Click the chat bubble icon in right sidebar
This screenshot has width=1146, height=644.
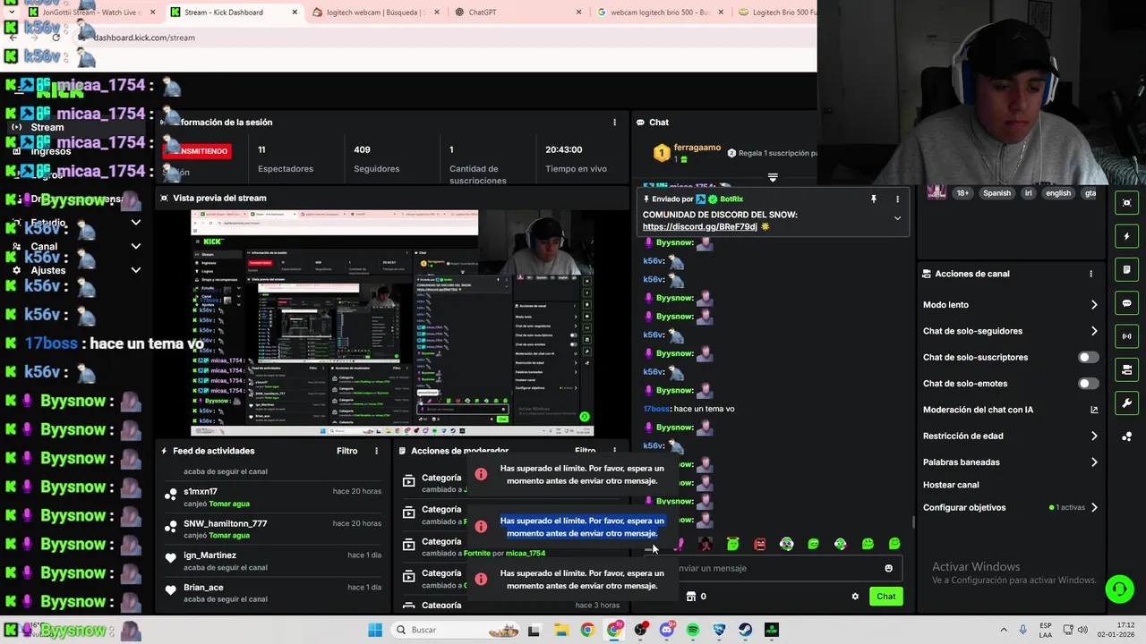click(1126, 303)
